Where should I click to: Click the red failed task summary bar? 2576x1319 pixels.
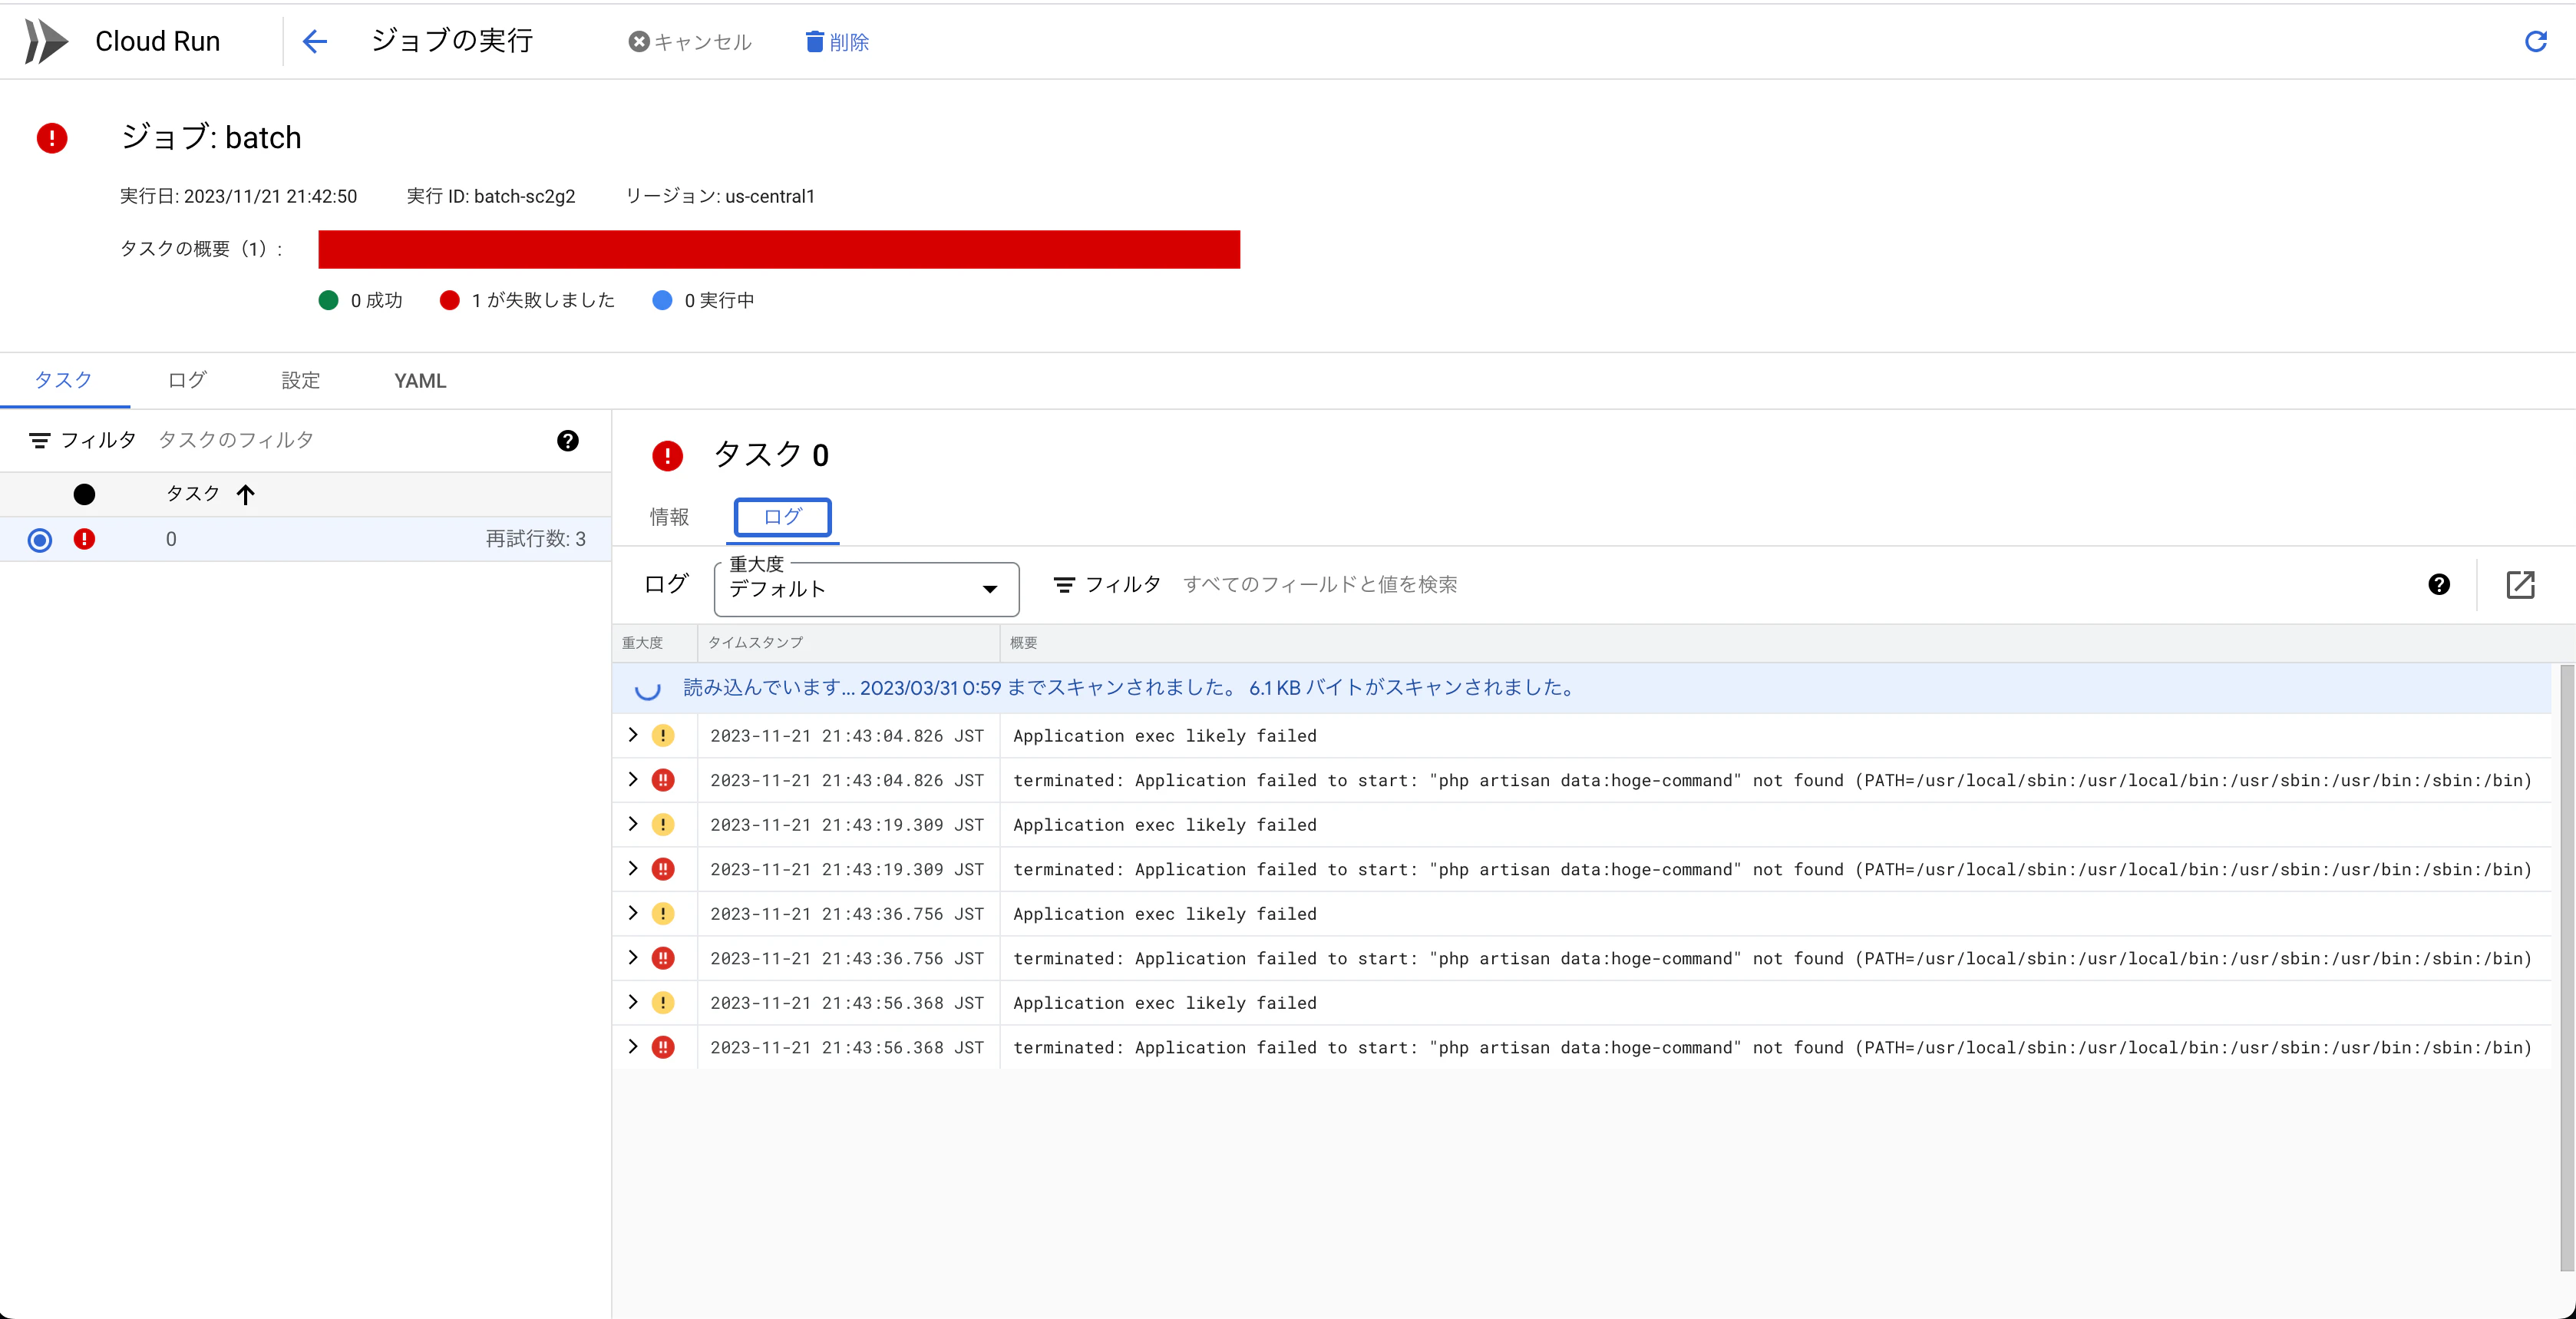coord(779,249)
